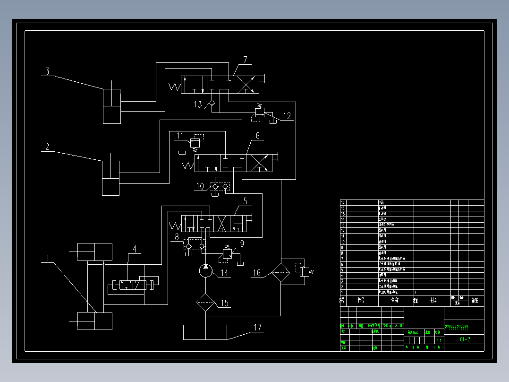Screen dimensions: 509x382
Task: Click the "名称" column header in parts list
Action: (395, 300)
